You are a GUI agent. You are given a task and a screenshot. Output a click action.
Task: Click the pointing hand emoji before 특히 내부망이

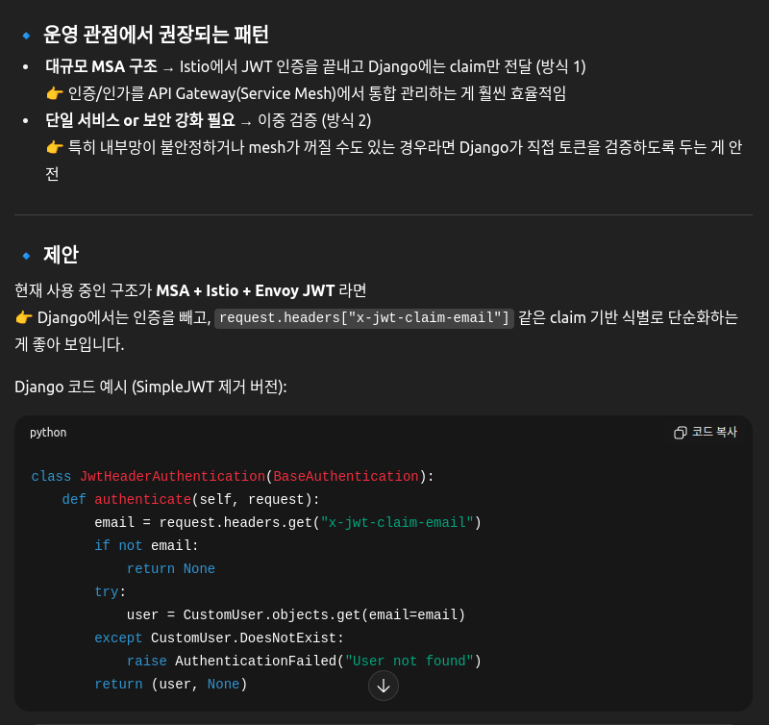click(x=55, y=147)
